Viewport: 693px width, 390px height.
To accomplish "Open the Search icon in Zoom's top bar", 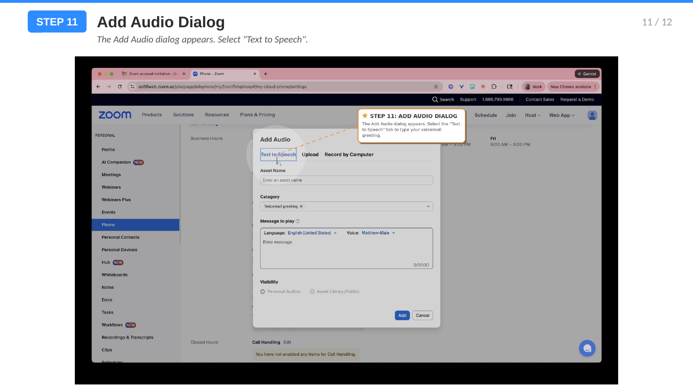I will click(x=435, y=99).
